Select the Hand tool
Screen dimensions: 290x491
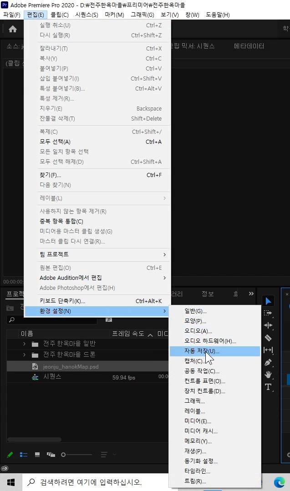click(268, 375)
